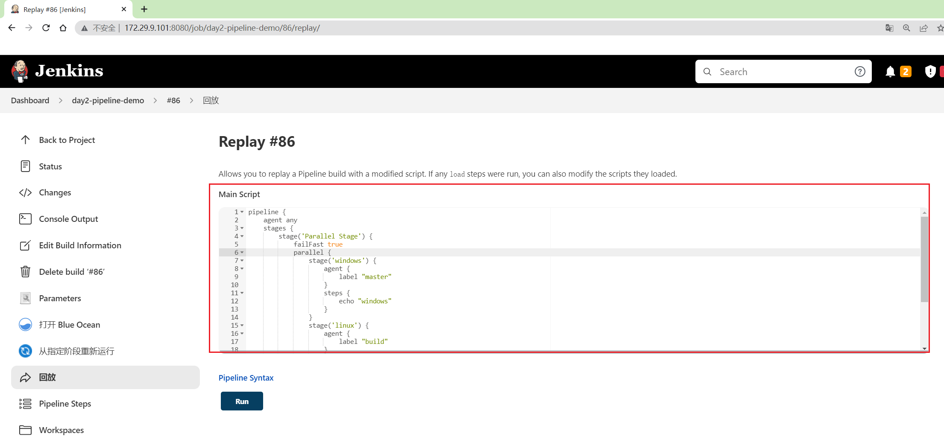Screen dimensions: 944x445
Task: Open the Changes sidebar item
Action: pos(106,192)
